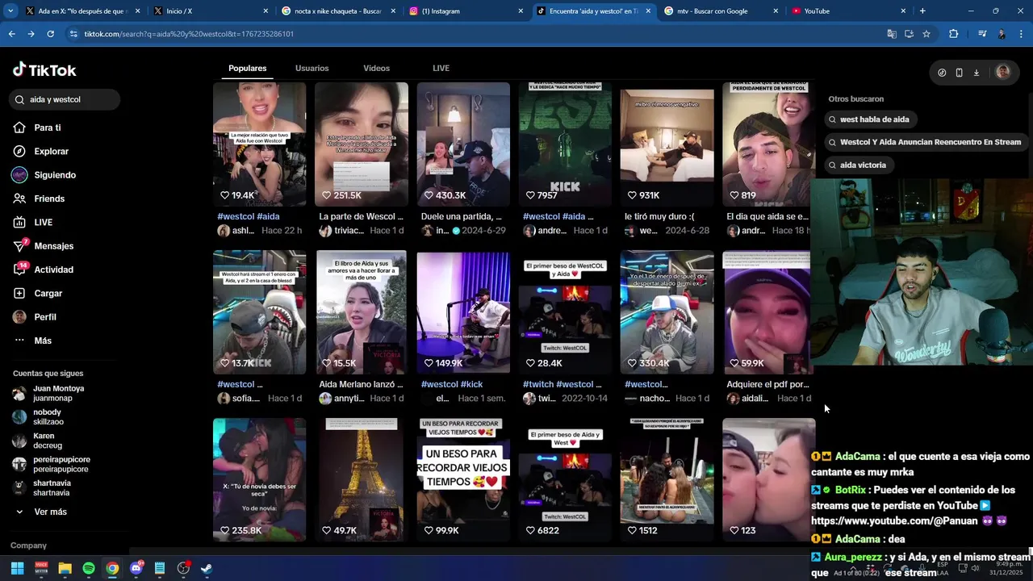Open the Perfil avatar in sidebar
Screen dimensions: 1033x581
point(19,317)
